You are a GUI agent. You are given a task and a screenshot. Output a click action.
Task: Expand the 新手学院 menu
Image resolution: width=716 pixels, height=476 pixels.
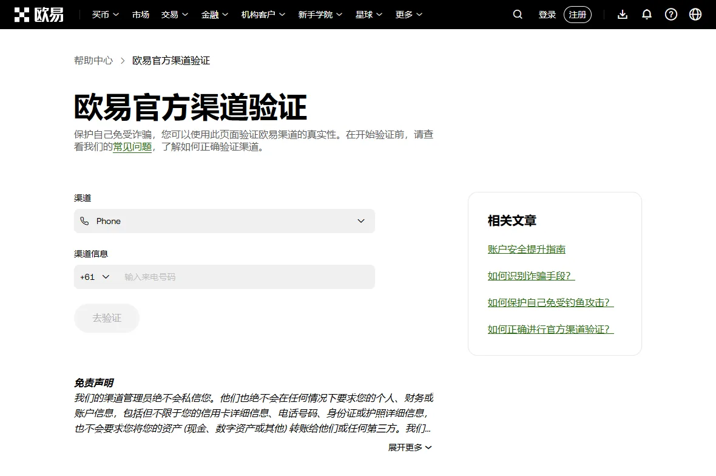[x=320, y=15]
